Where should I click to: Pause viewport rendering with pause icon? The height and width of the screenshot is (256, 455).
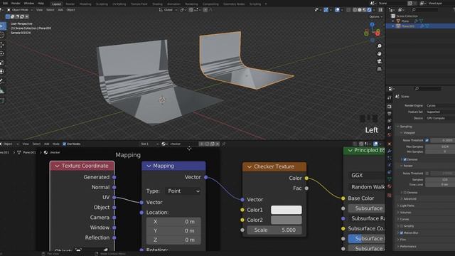click(380, 10)
